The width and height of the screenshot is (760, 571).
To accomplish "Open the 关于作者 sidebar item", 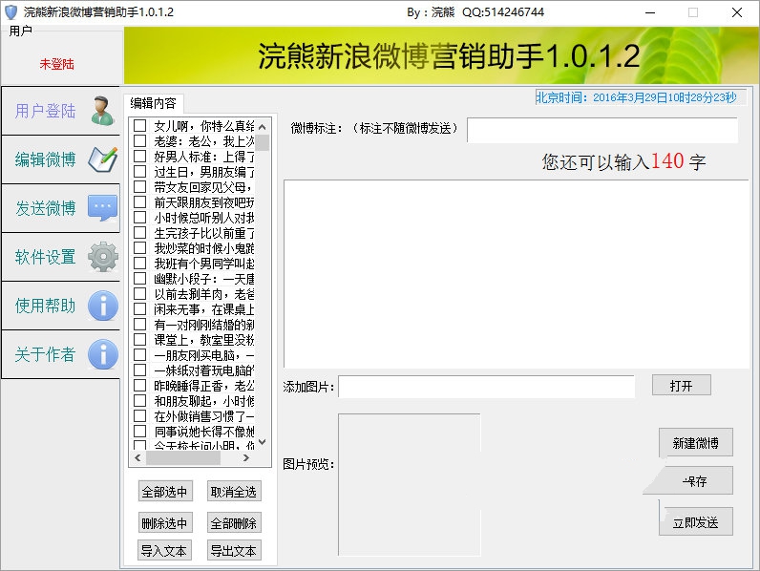I will [60, 354].
